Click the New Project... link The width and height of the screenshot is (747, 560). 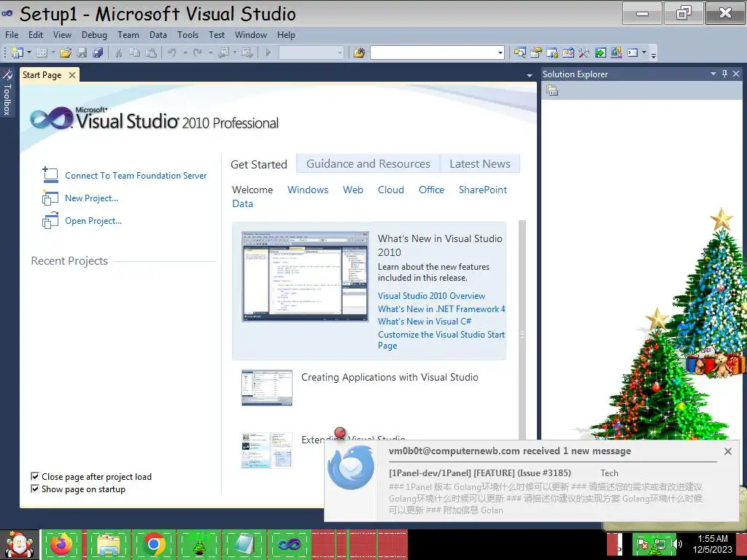(91, 198)
